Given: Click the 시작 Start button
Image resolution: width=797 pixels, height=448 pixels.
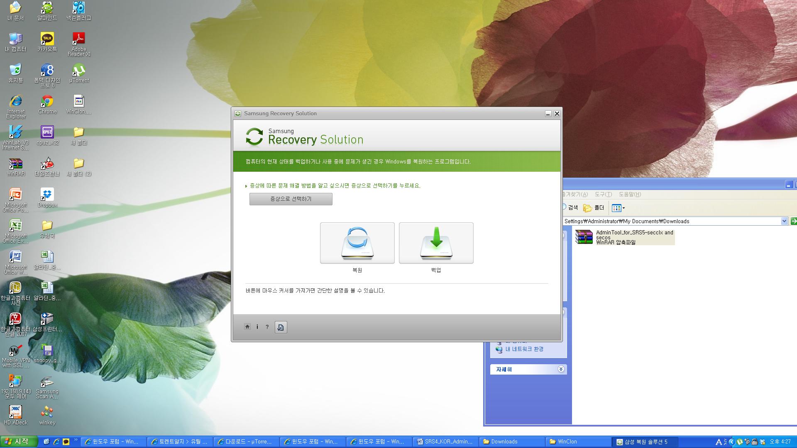Looking at the screenshot, I should point(19,442).
